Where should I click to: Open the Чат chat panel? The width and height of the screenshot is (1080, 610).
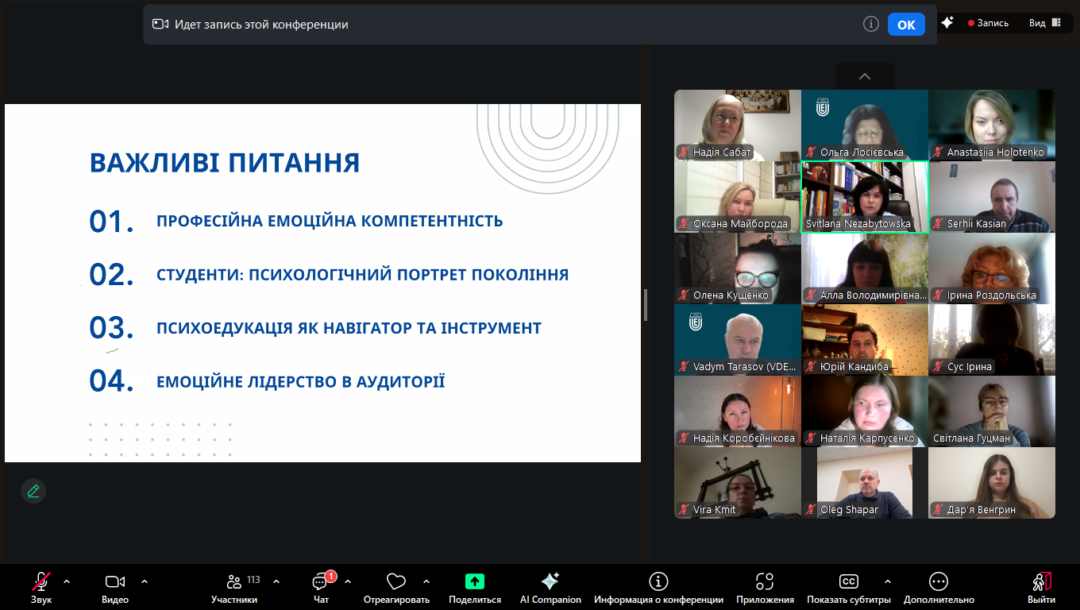coord(321,581)
